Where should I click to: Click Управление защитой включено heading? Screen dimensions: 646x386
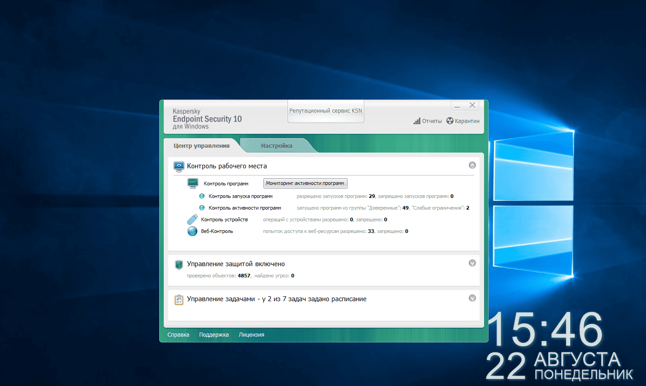tap(236, 264)
